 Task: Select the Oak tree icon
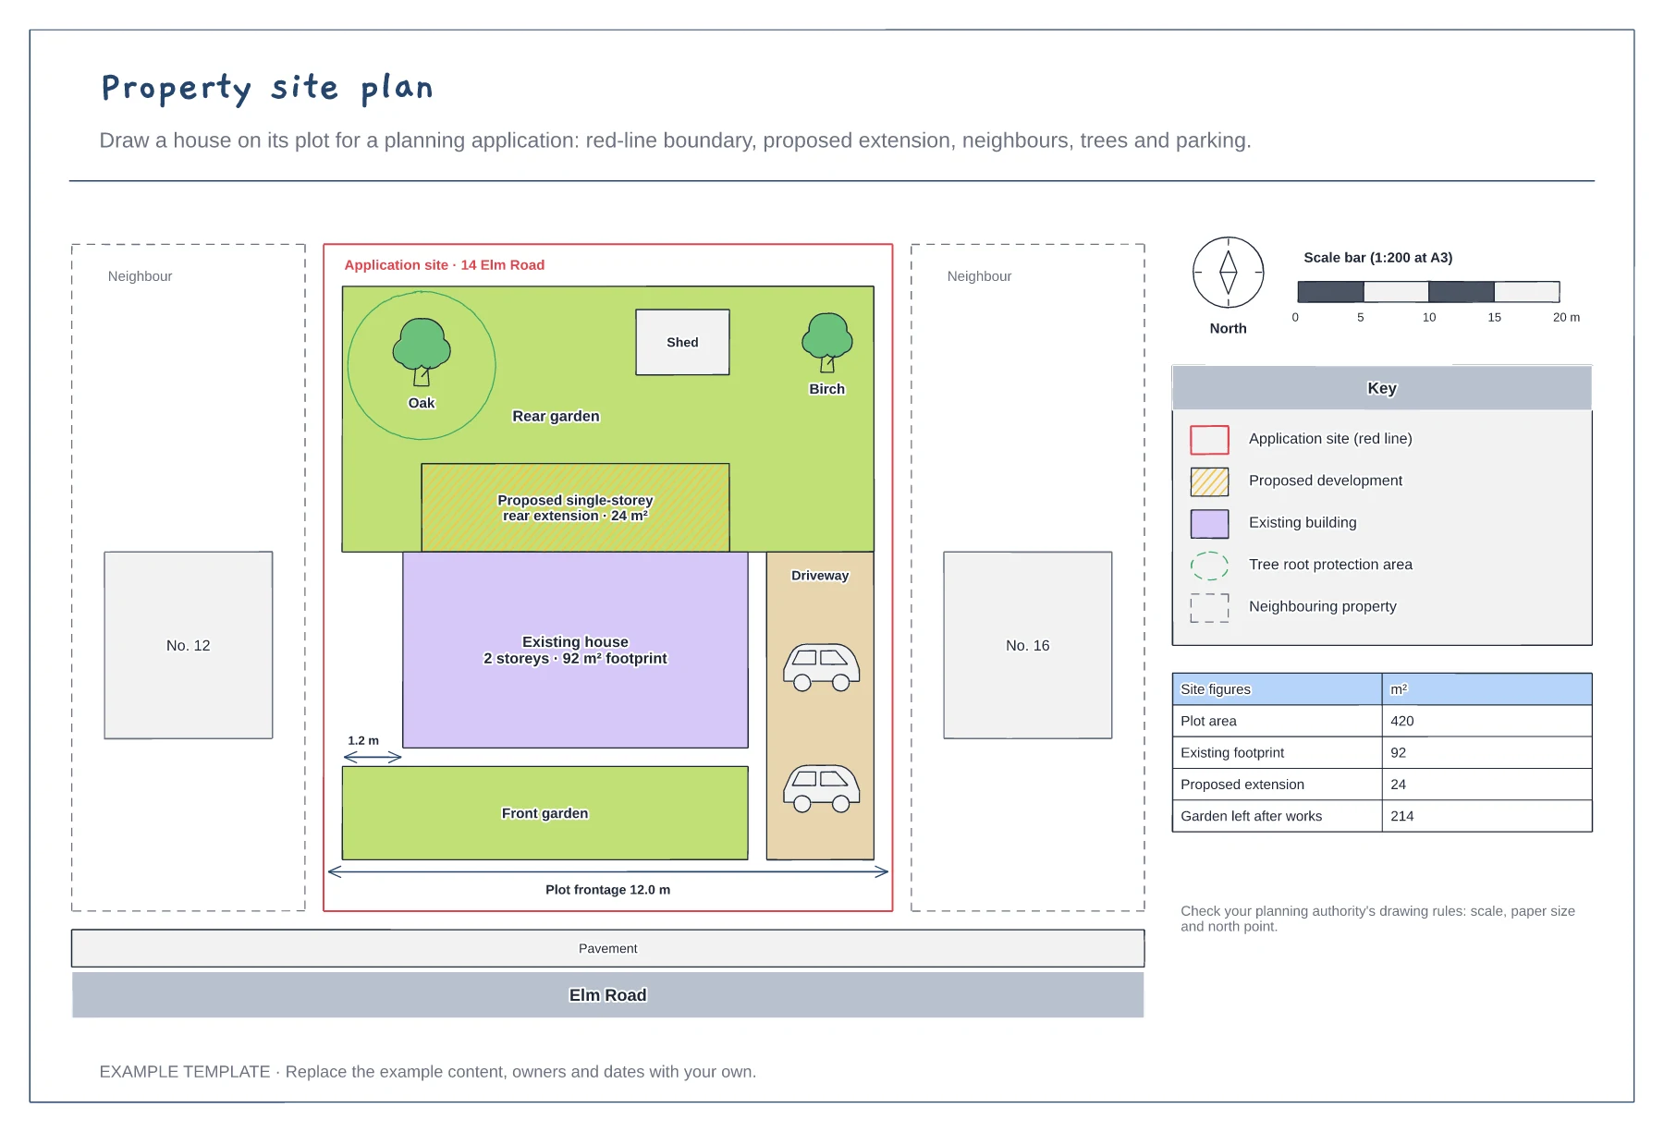[422, 352]
